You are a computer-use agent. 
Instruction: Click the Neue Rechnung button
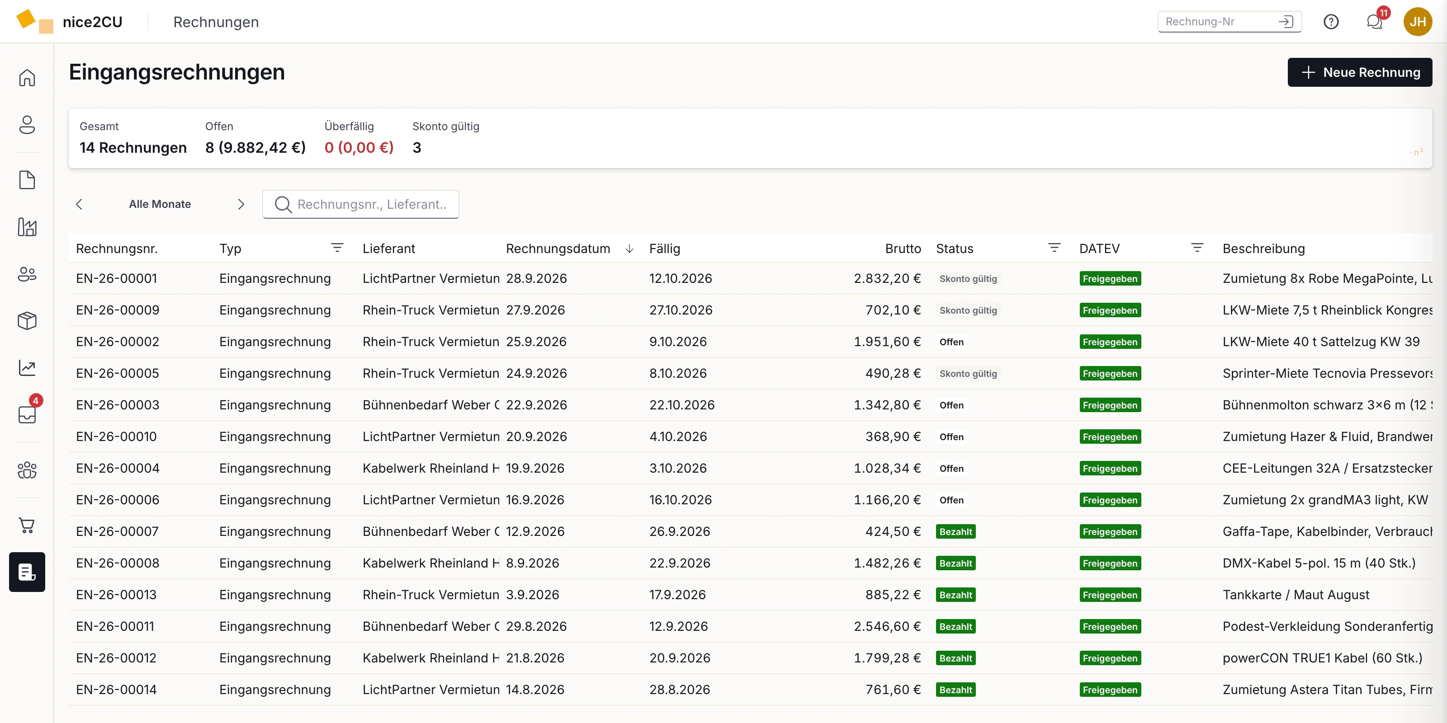pos(1359,72)
